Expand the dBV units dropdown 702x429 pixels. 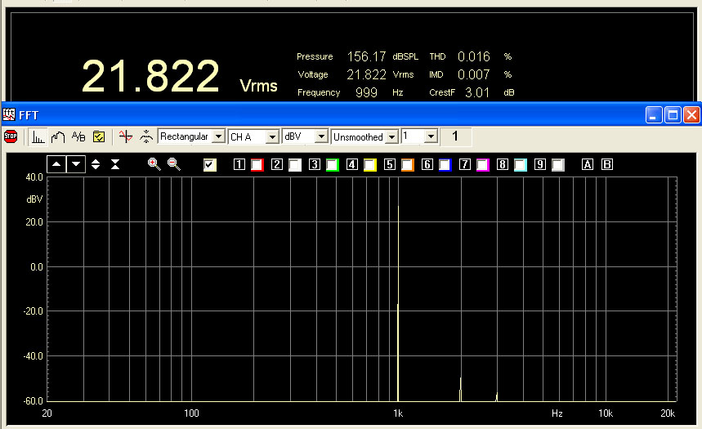click(321, 136)
